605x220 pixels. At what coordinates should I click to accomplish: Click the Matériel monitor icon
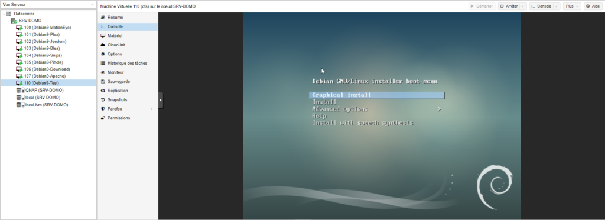point(103,36)
